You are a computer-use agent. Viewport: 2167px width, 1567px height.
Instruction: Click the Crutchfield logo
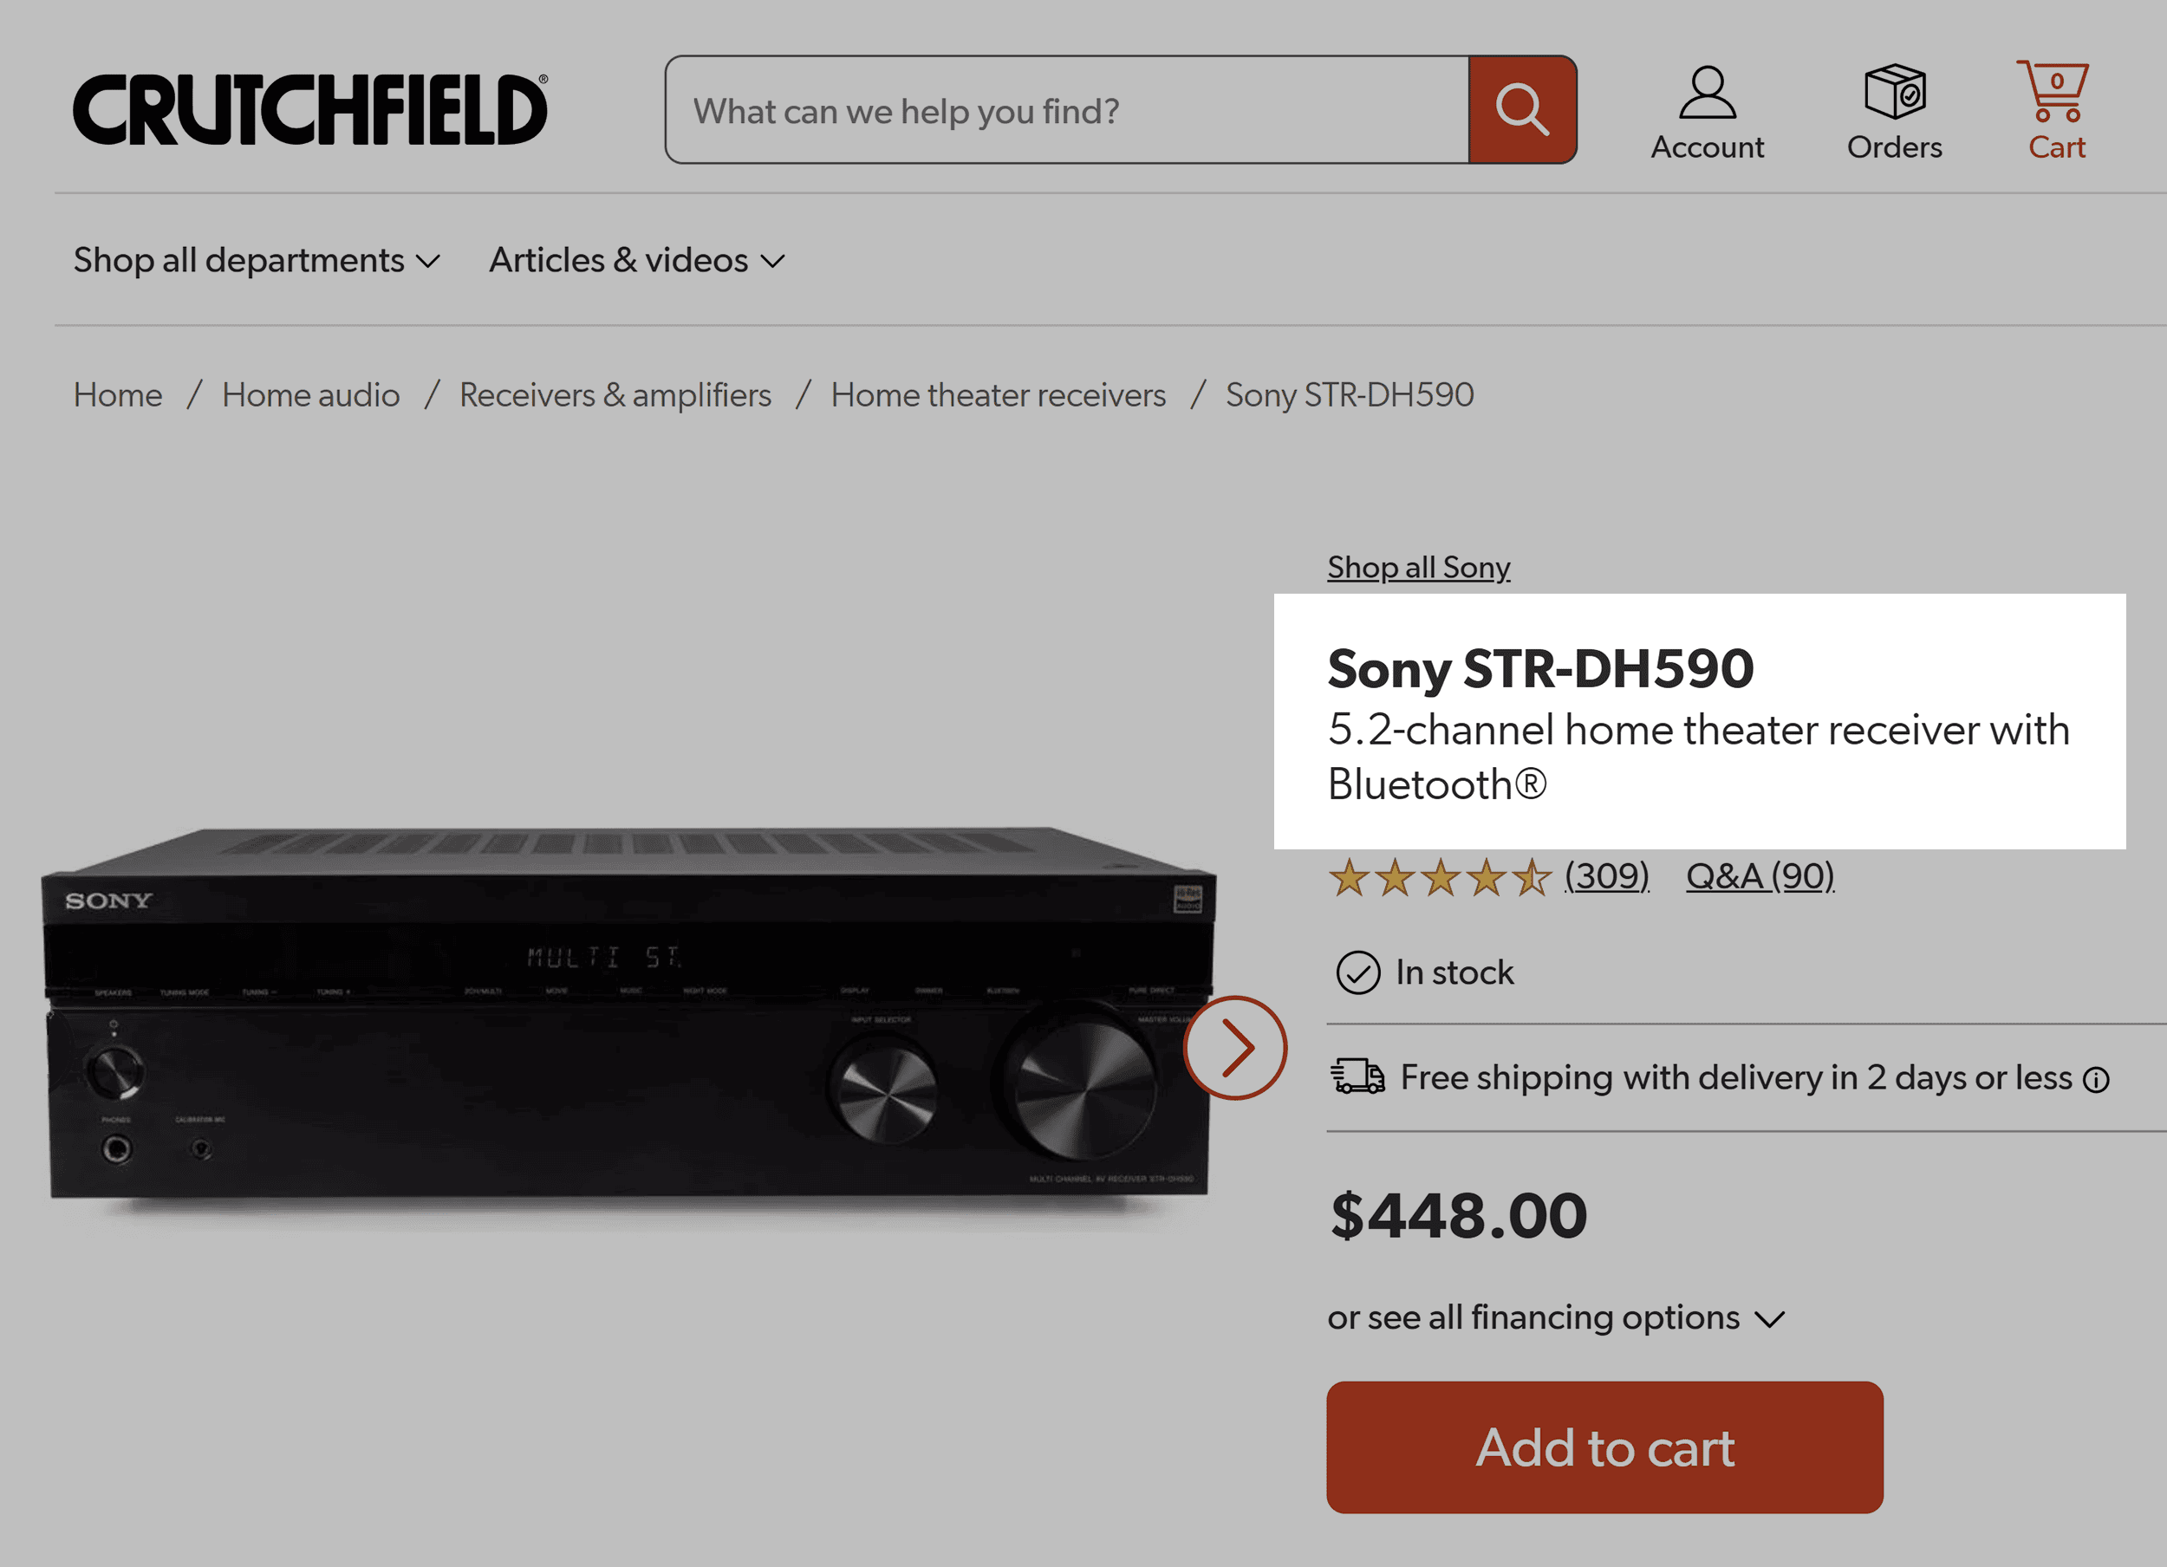coord(309,109)
